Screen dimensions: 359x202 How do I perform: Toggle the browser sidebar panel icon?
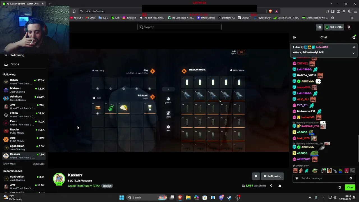click(x=333, y=11)
